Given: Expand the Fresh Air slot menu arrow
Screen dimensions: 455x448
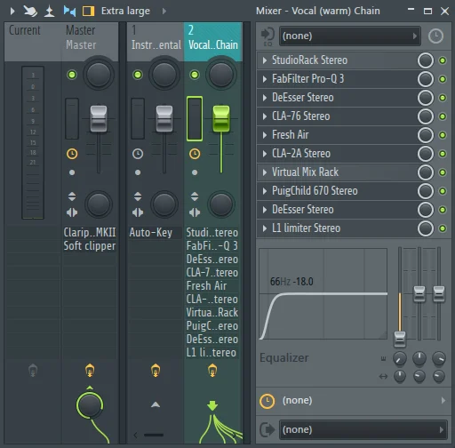Looking at the screenshot, I should coord(265,135).
